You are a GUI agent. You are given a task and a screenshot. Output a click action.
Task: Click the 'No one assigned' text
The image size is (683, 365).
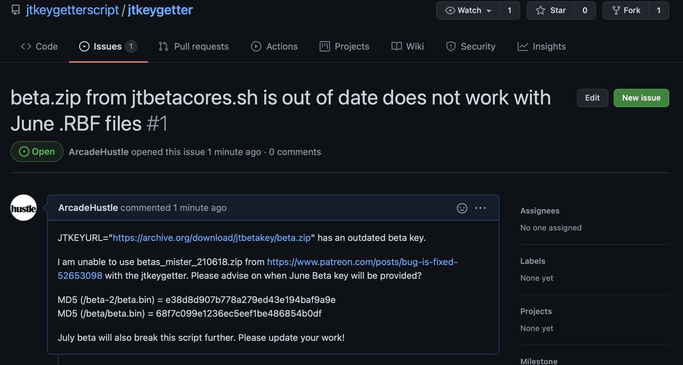(551, 227)
